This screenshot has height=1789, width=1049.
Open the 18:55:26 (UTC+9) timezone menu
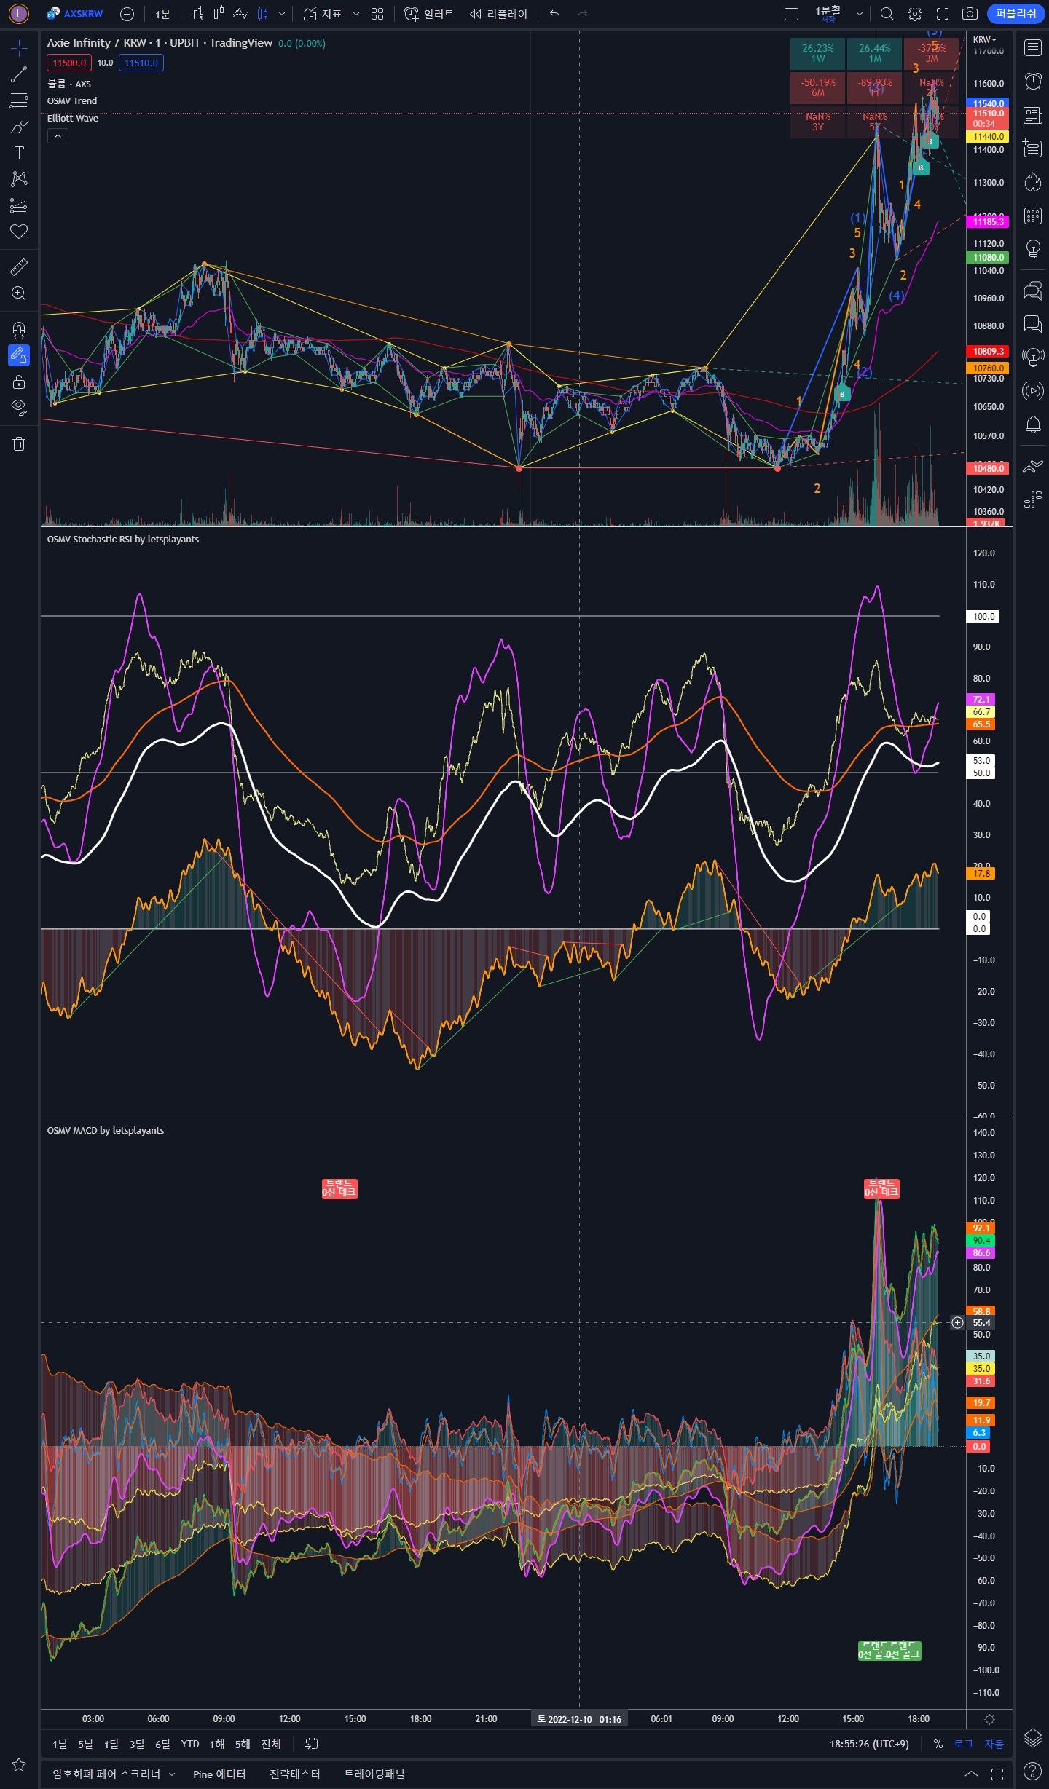[869, 1744]
